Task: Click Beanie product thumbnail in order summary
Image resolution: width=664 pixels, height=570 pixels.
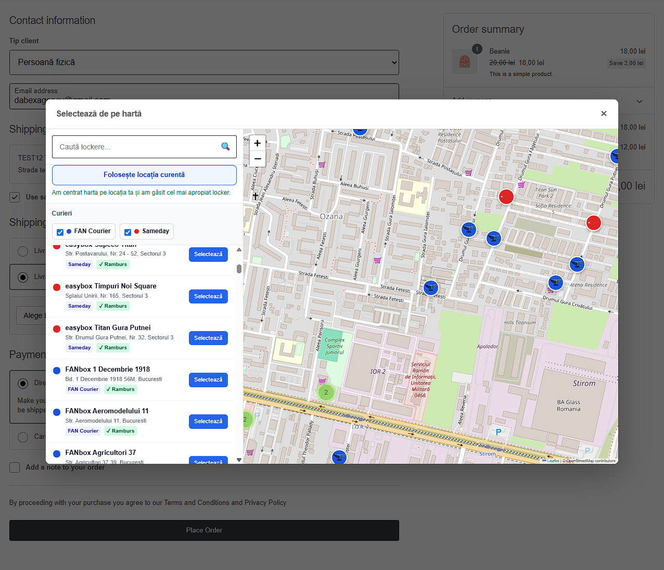Action: pos(464,61)
